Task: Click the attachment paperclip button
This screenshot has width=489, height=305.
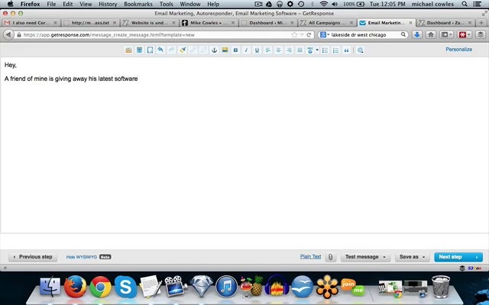Action: coord(330,257)
